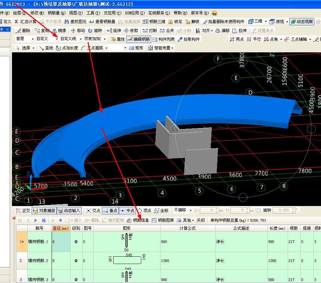
Task: Open the 工具(T) menu
Action: click(93, 13)
